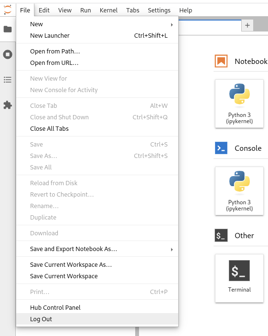Open Running Terminals and Kernels sidebar icon

coord(8,54)
